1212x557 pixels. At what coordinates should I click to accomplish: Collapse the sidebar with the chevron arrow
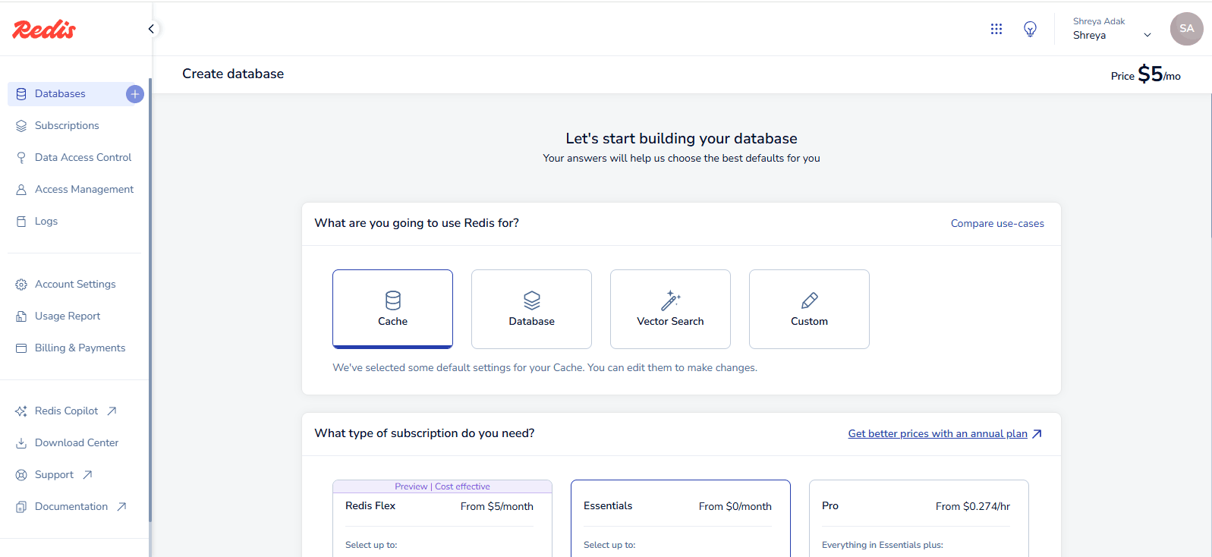(151, 29)
